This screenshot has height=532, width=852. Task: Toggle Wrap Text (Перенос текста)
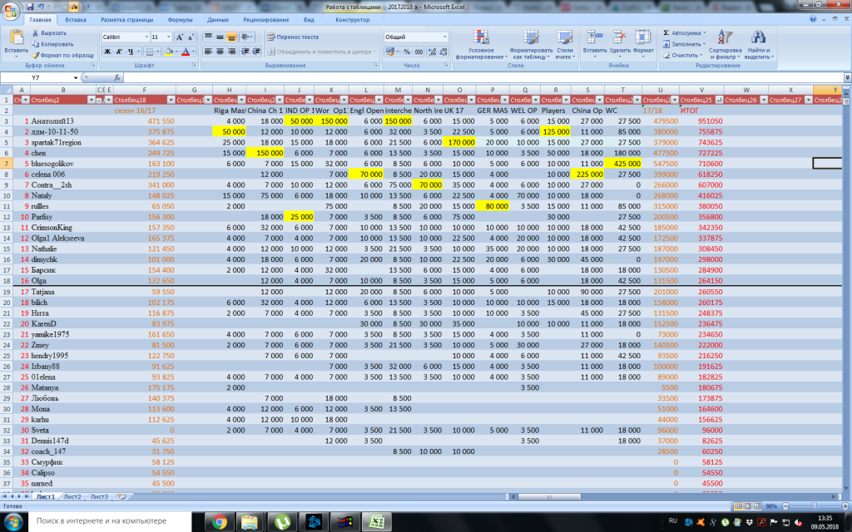[x=292, y=37]
